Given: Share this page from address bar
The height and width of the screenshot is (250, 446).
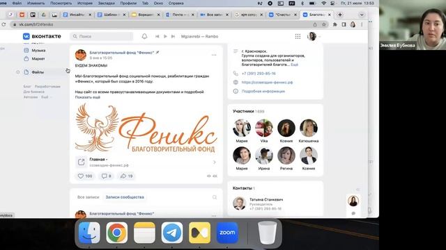Looking at the screenshot, I should [x=315, y=25].
